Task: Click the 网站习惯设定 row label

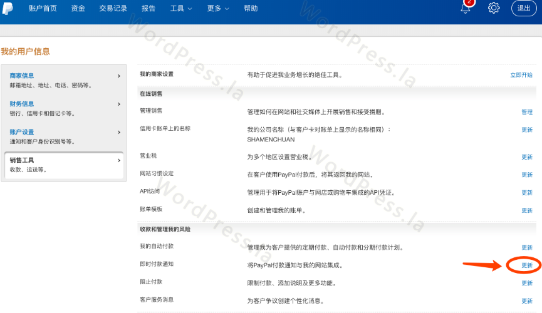Action: tap(157, 173)
